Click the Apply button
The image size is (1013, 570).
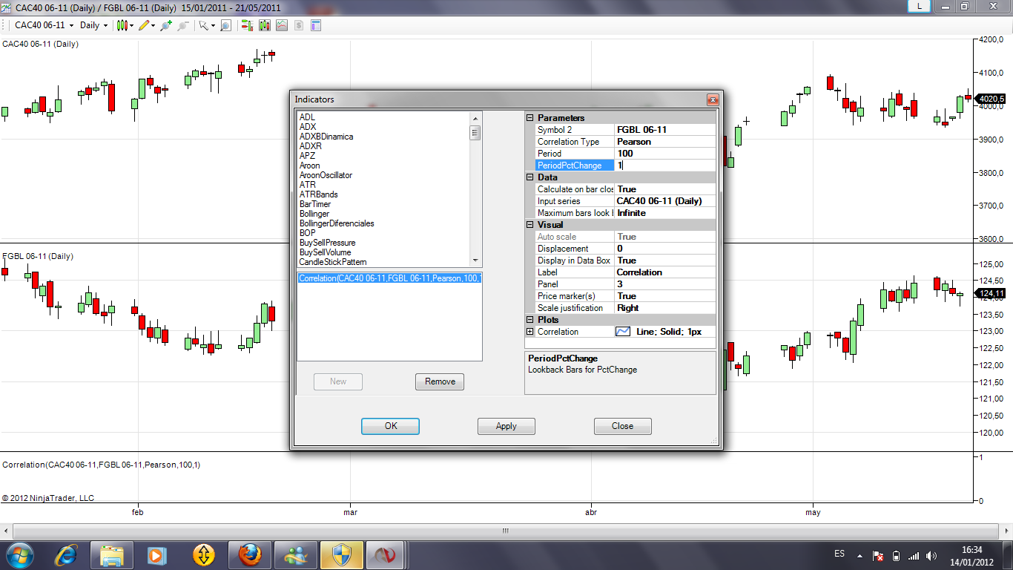tap(506, 426)
